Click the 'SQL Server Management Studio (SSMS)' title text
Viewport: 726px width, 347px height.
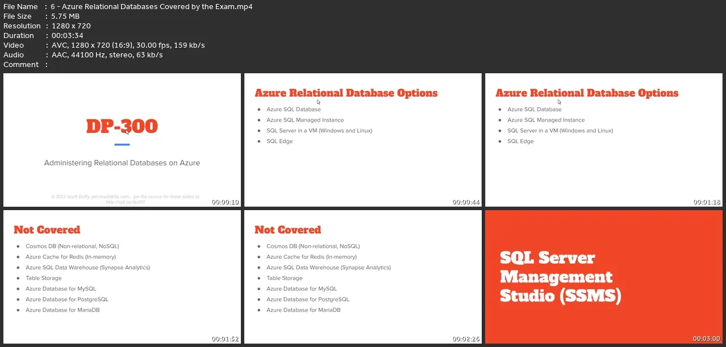[x=560, y=277]
